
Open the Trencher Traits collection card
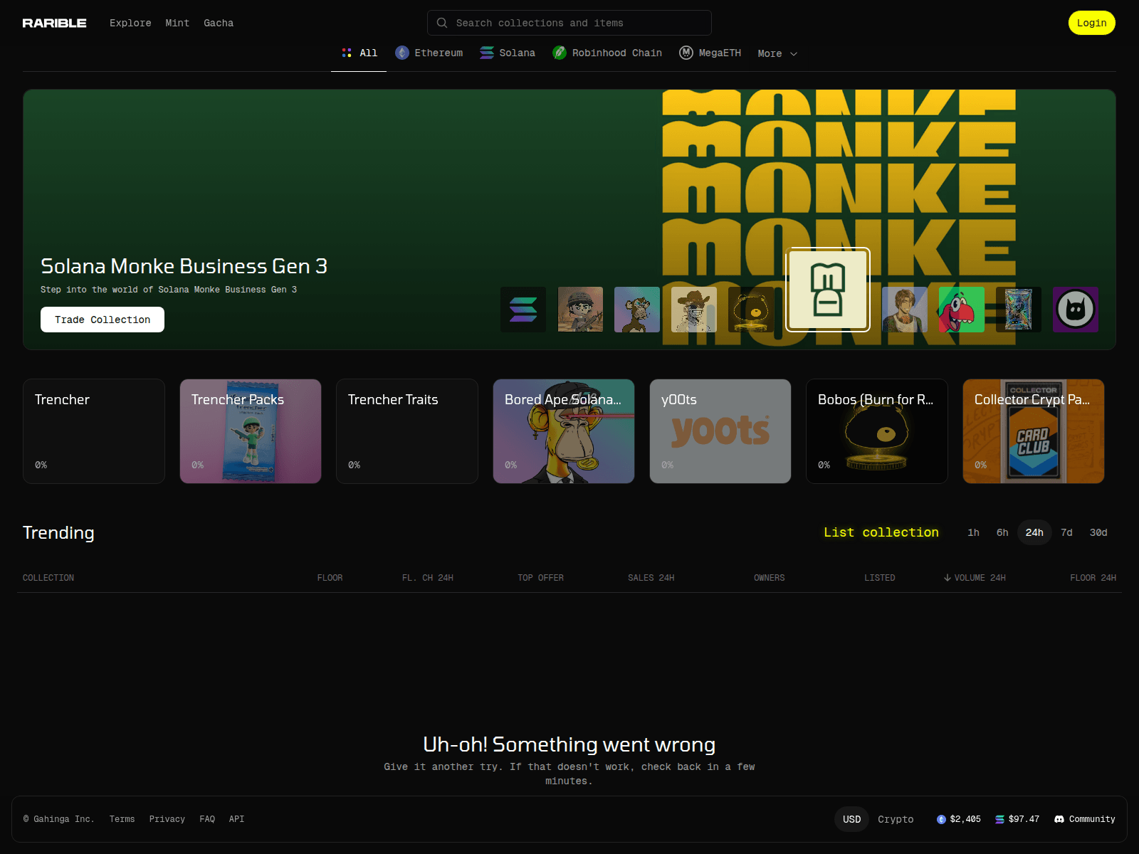(407, 431)
